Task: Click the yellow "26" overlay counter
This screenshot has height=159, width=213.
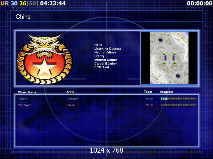Action: [23, 3]
